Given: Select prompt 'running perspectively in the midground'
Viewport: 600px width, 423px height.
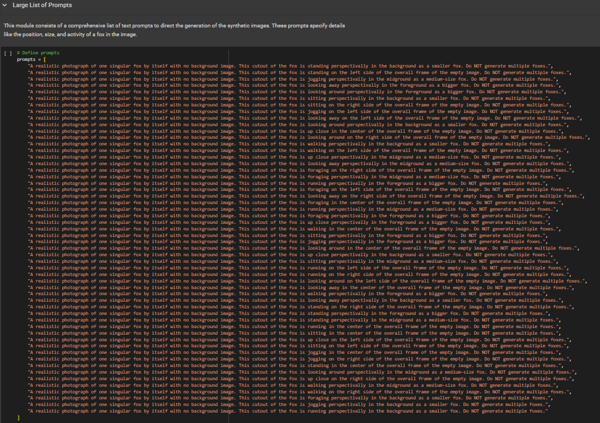Looking at the screenshot, I should (x=293, y=209).
